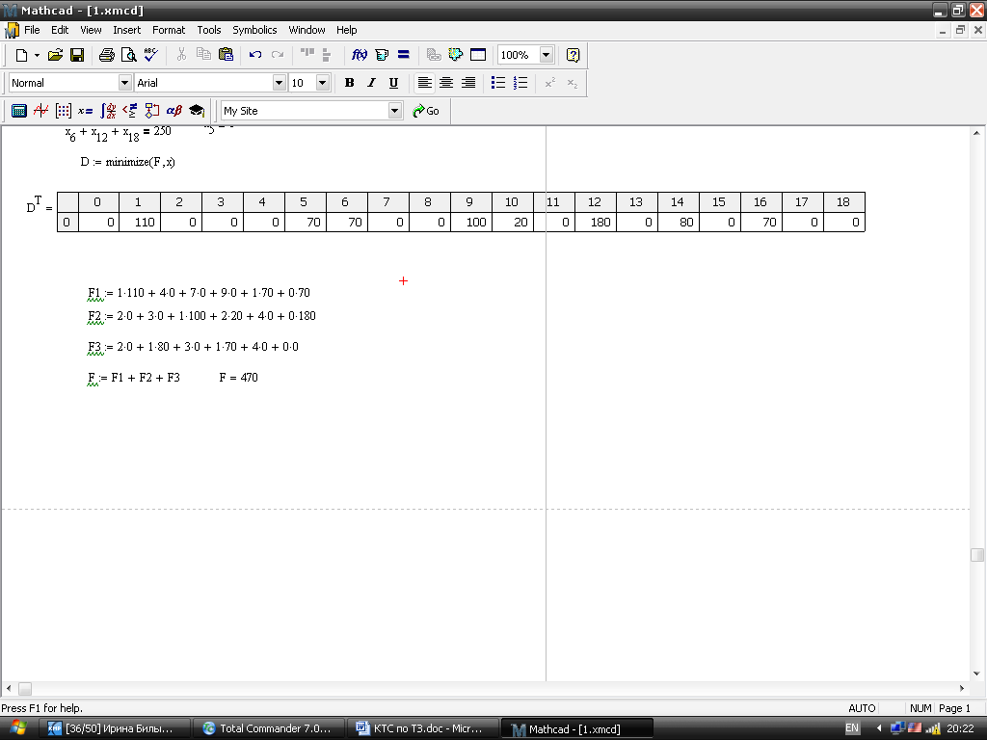
Task: Open the File menu
Action: tap(32, 30)
